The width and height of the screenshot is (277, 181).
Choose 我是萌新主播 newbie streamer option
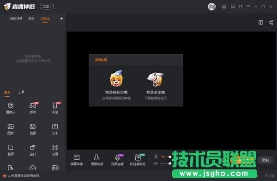[116, 85]
